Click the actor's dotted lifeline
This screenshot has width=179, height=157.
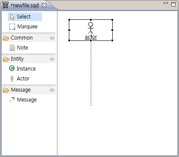pos(91,74)
